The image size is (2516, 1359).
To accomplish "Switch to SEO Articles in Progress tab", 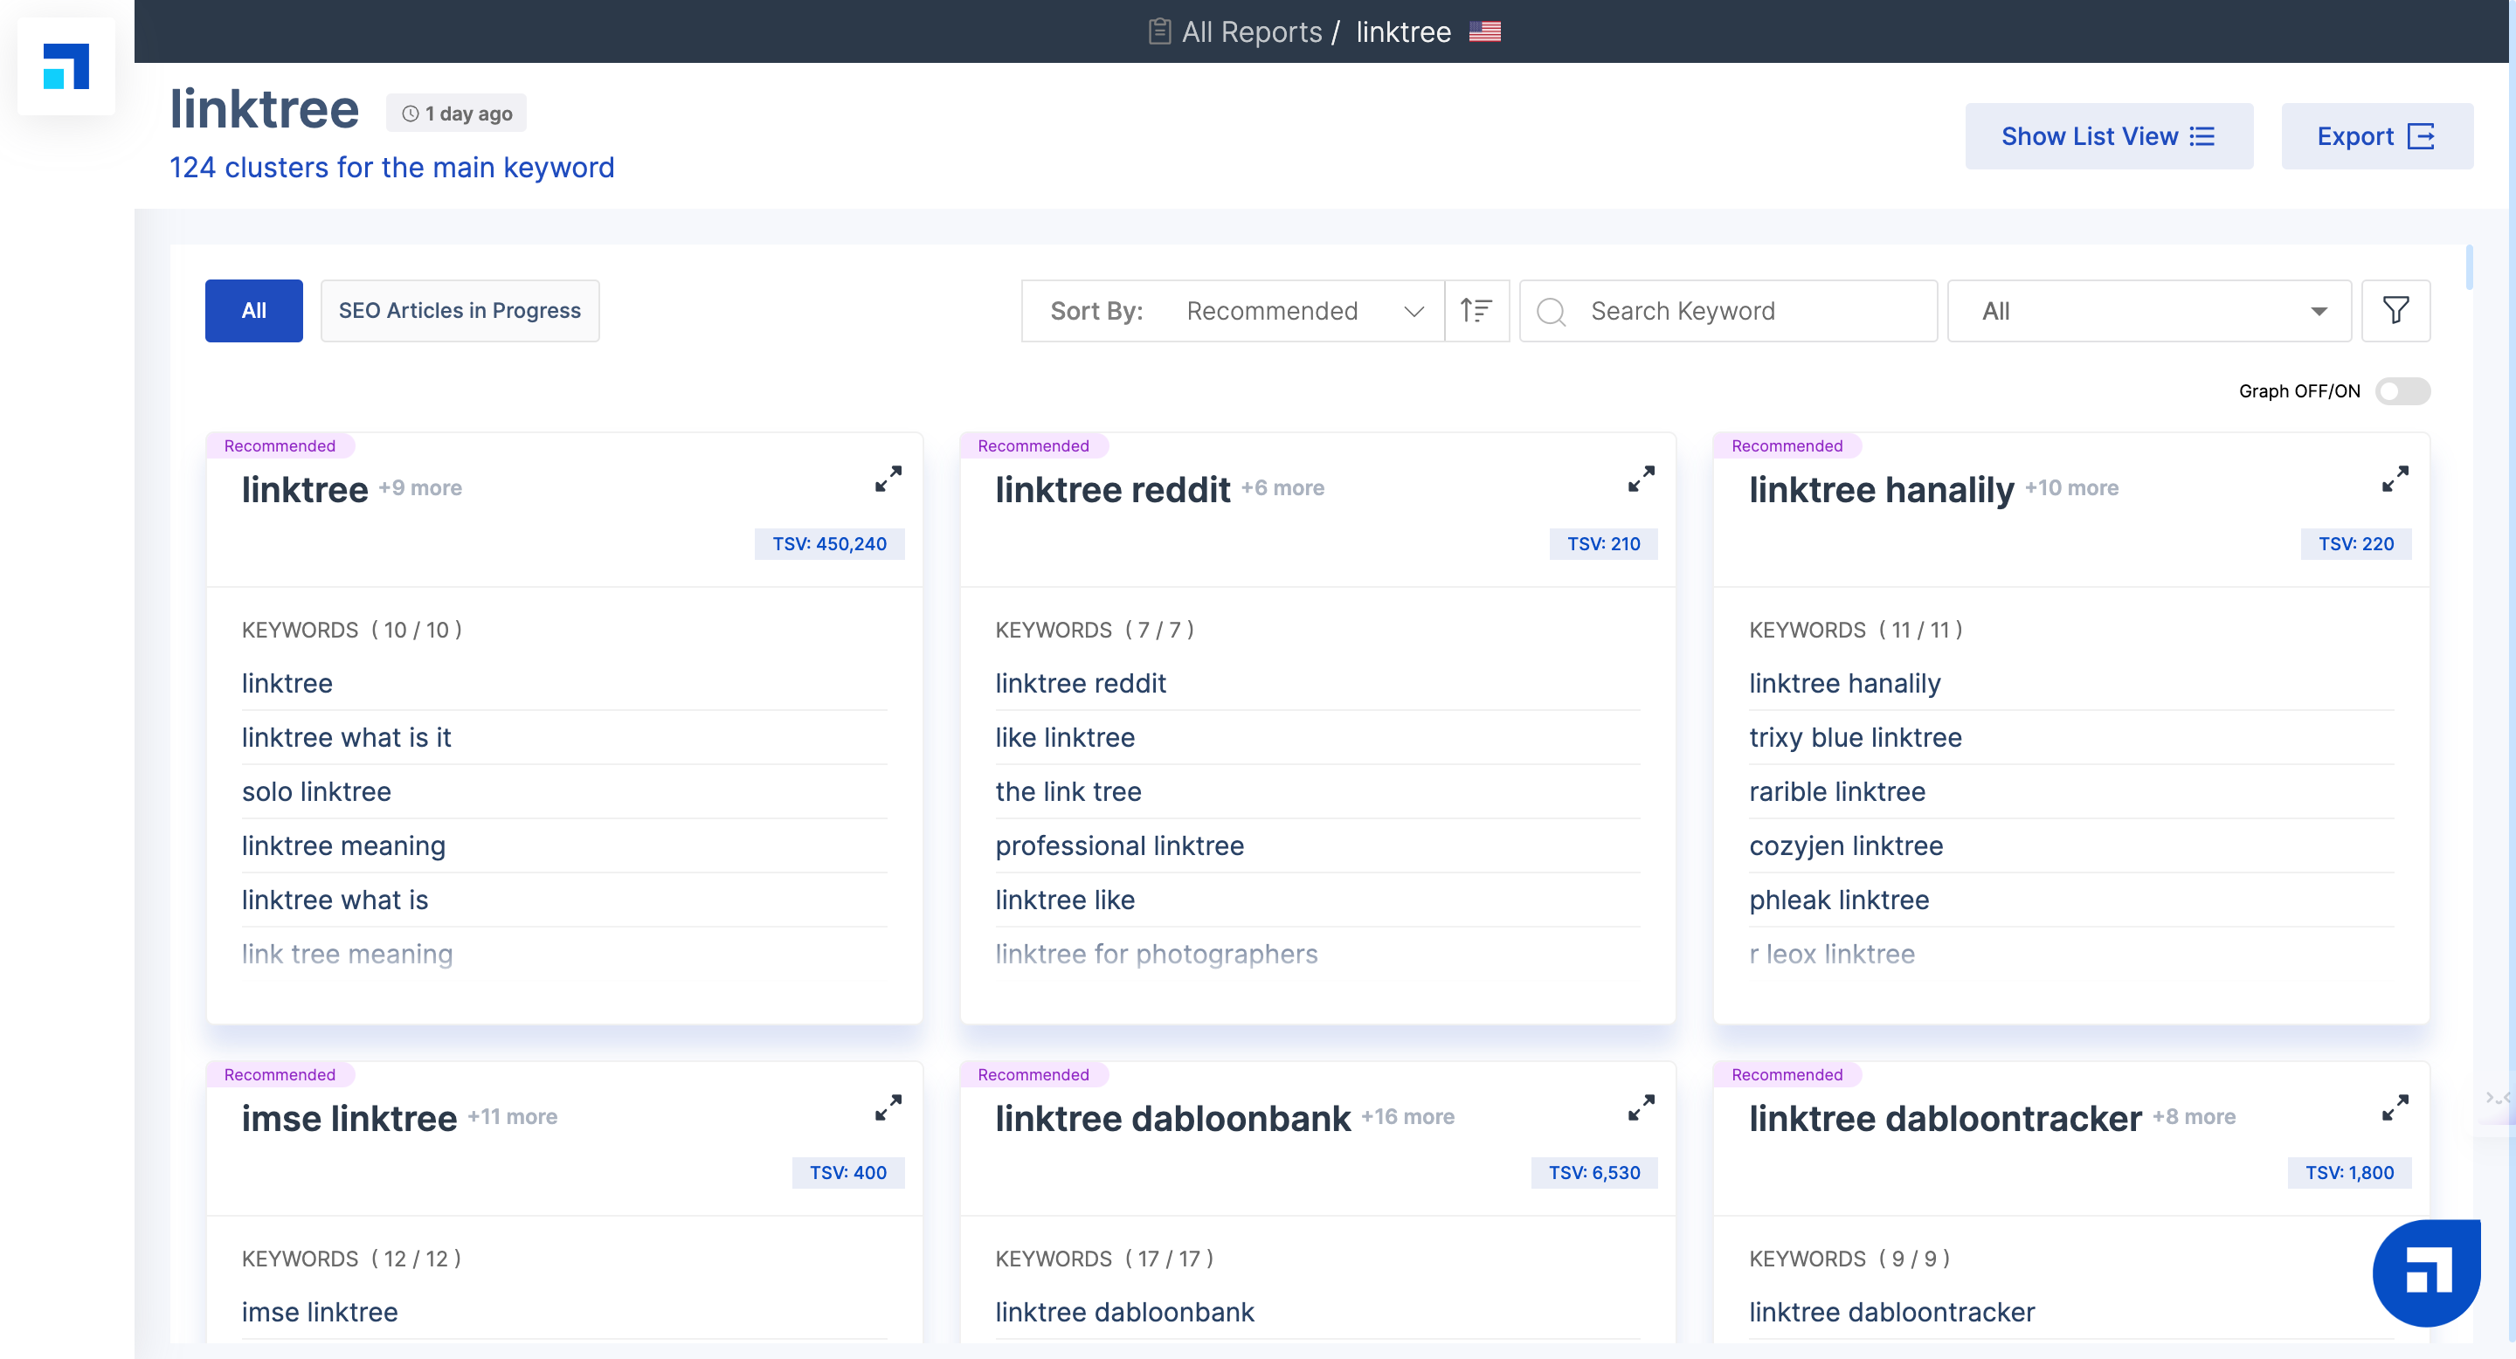I will [x=459, y=310].
